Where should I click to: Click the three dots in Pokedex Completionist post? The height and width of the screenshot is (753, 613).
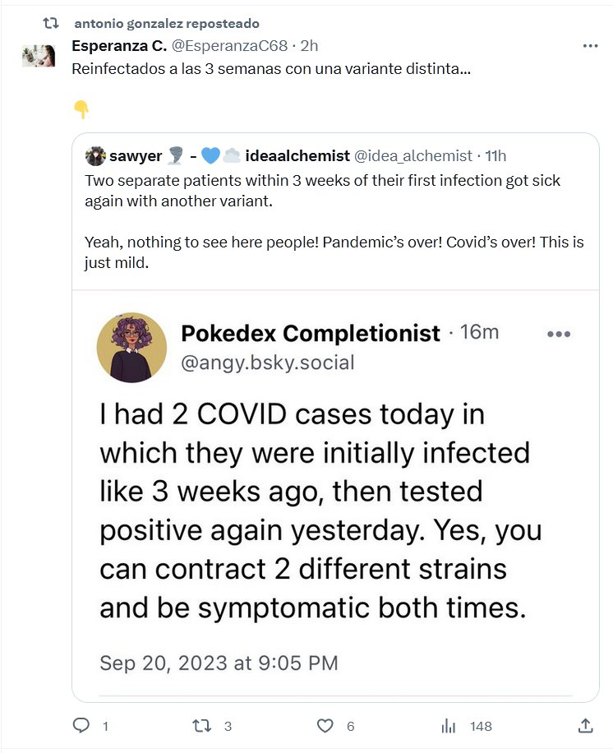(x=558, y=335)
